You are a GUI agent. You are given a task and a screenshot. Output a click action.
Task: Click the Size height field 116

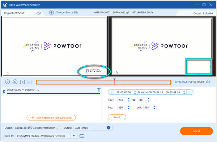[x=142, y=100]
